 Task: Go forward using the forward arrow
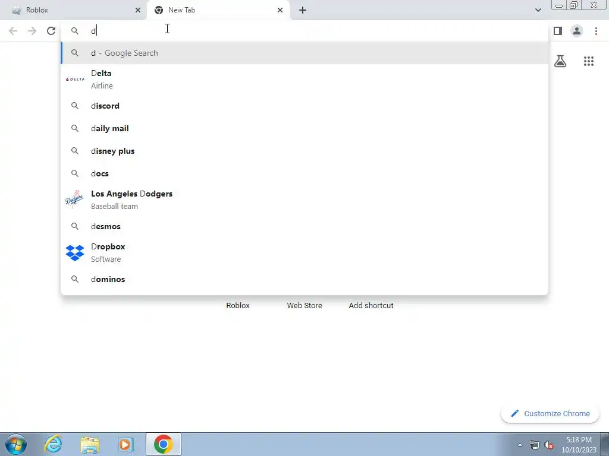(32, 31)
